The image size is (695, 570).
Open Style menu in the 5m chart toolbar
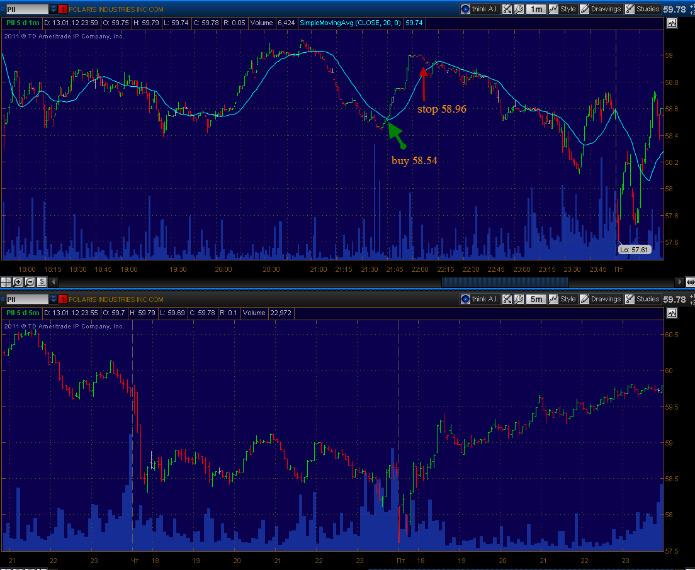coord(562,299)
